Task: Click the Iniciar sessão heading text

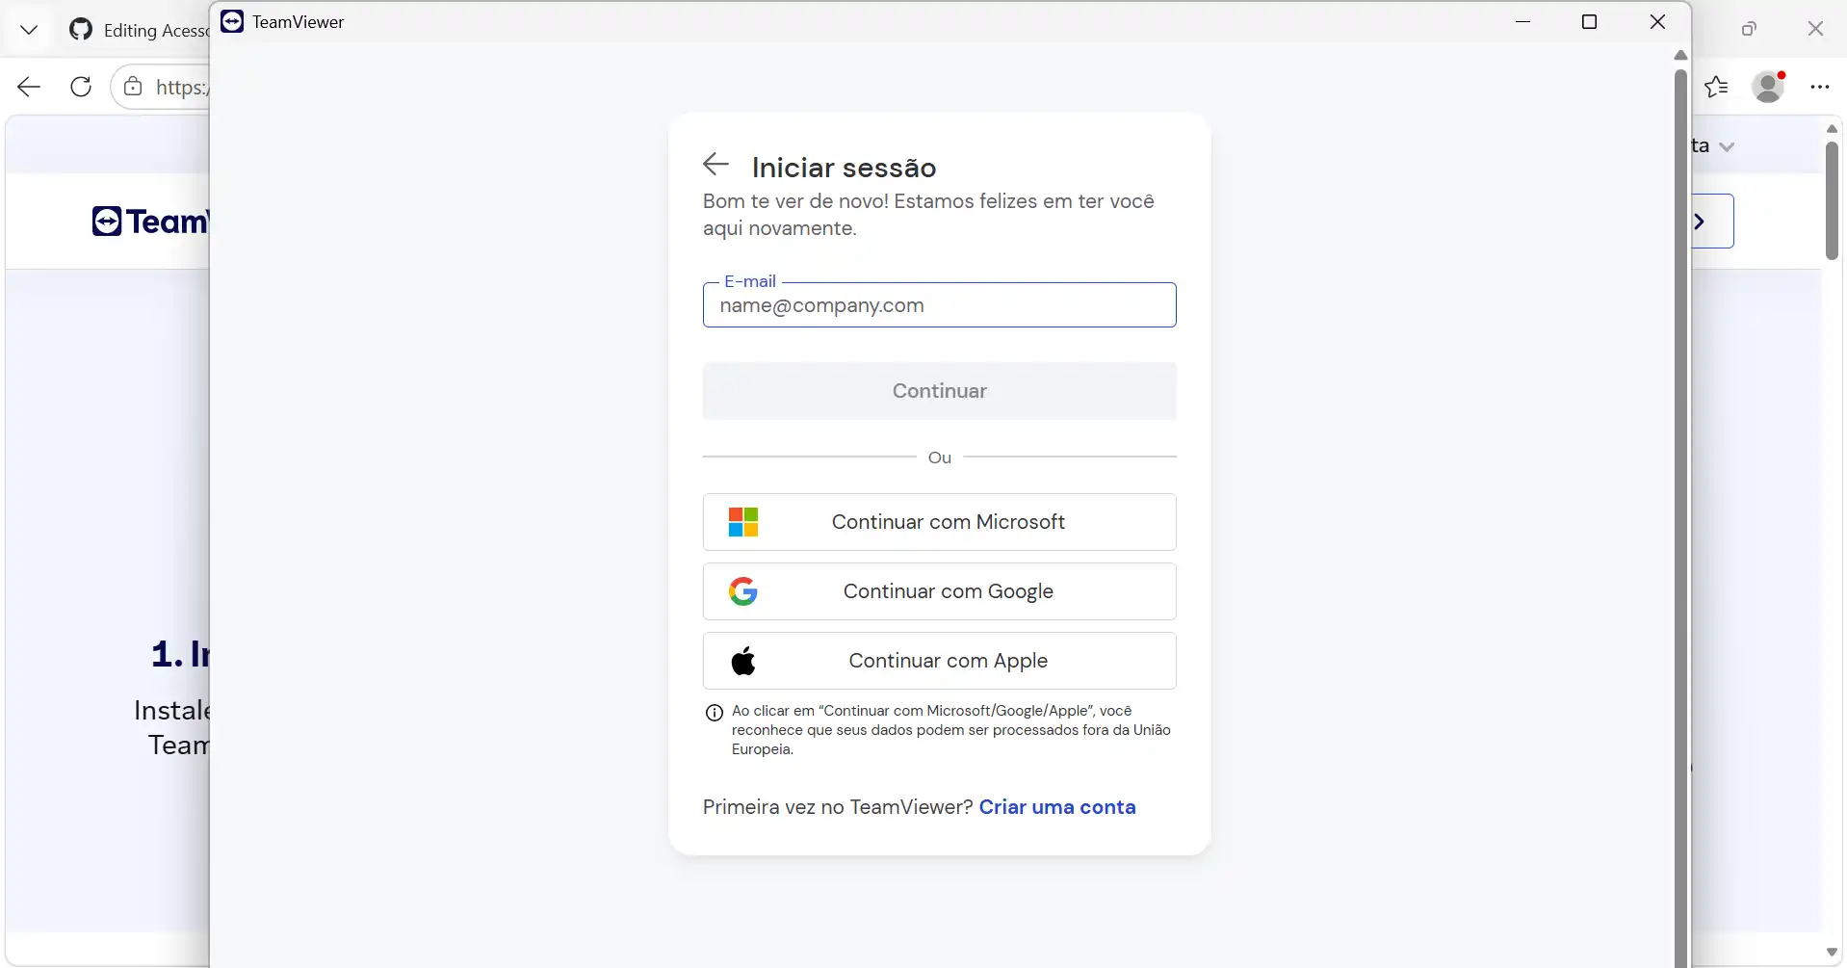Action: coord(845,168)
